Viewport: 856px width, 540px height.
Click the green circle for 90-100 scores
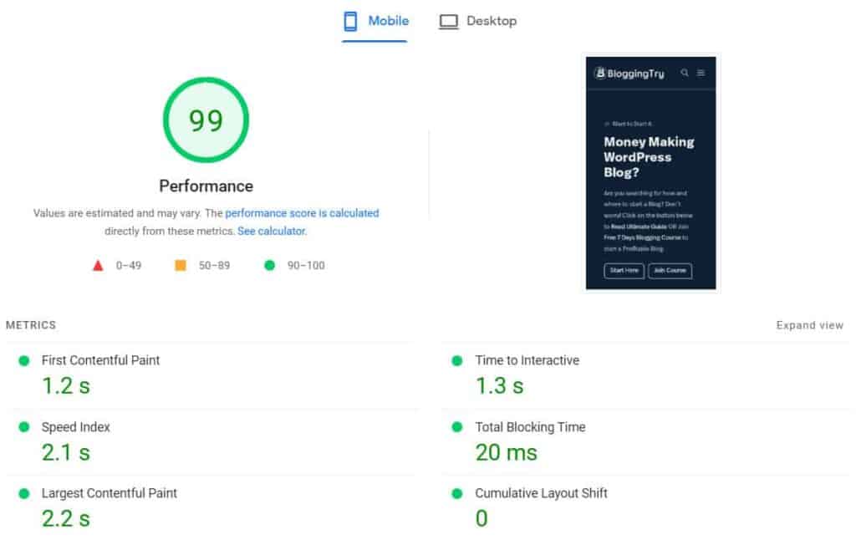tap(269, 265)
